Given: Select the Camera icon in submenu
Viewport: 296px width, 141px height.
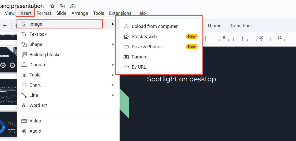Looking at the screenshot, I should pyautogui.click(x=126, y=57).
